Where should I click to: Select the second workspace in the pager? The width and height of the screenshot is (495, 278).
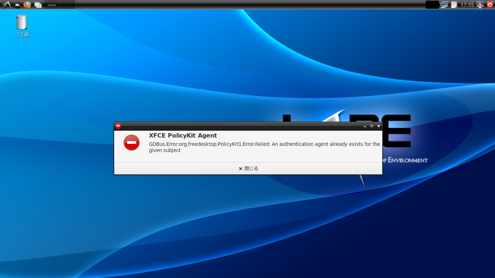(x=67, y=5)
